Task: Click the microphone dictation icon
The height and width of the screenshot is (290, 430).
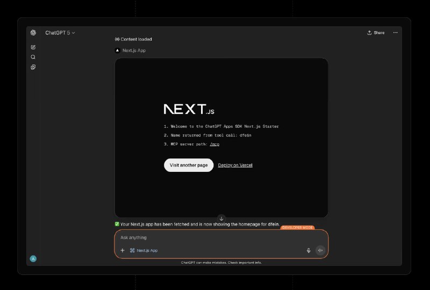Action: (x=309, y=250)
